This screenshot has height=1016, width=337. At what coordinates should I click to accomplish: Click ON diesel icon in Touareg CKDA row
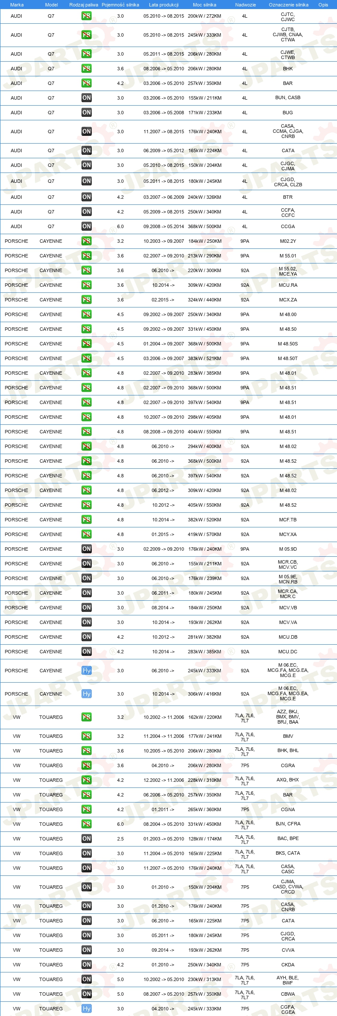[x=86, y=965]
